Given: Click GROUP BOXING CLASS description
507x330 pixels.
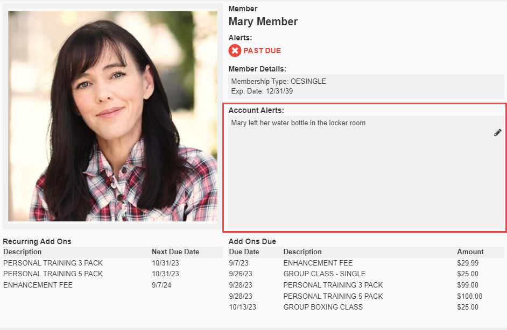Looking at the screenshot, I should point(323,307).
